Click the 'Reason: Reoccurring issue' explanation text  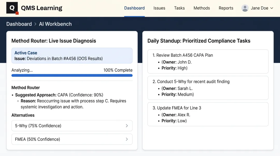tap(73, 104)
